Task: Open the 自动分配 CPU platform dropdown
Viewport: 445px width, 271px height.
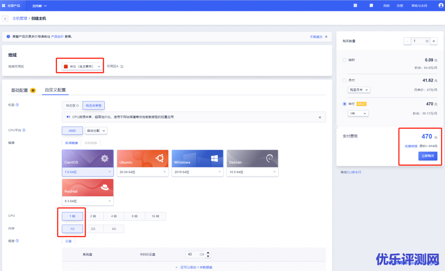Action: tap(96, 131)
